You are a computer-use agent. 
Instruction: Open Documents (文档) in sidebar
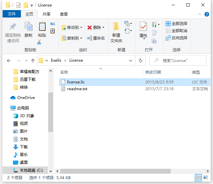coord(21,139)
